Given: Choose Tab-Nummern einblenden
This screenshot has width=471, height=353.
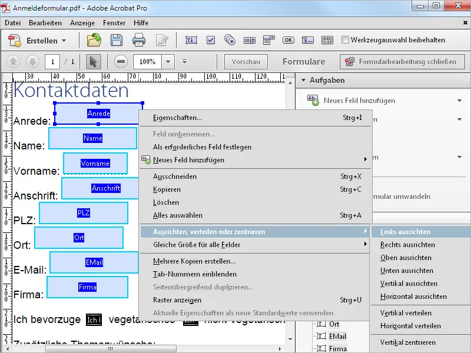Looking at the screenshot, I should coord(256,274).
